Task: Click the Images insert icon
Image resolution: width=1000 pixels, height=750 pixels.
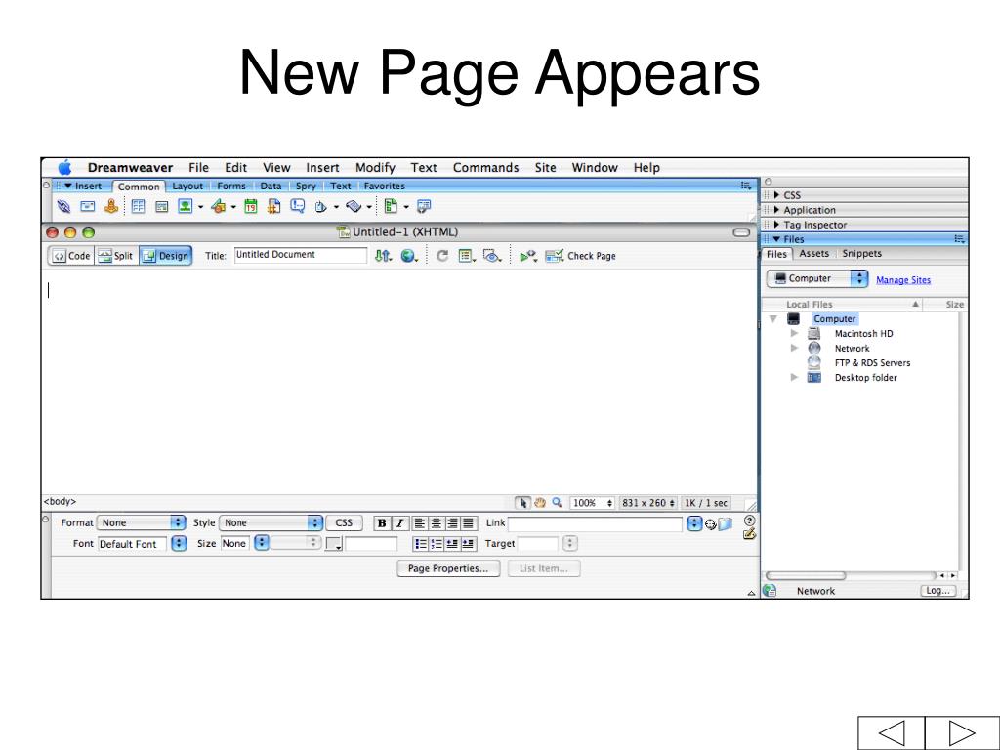Action: tap(185, 206)
